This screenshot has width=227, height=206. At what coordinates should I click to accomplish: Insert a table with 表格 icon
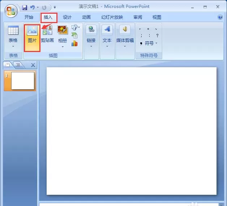pos(13,30)
